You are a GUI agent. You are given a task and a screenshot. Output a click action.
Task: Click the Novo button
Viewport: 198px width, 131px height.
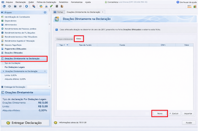coord(160,113)
